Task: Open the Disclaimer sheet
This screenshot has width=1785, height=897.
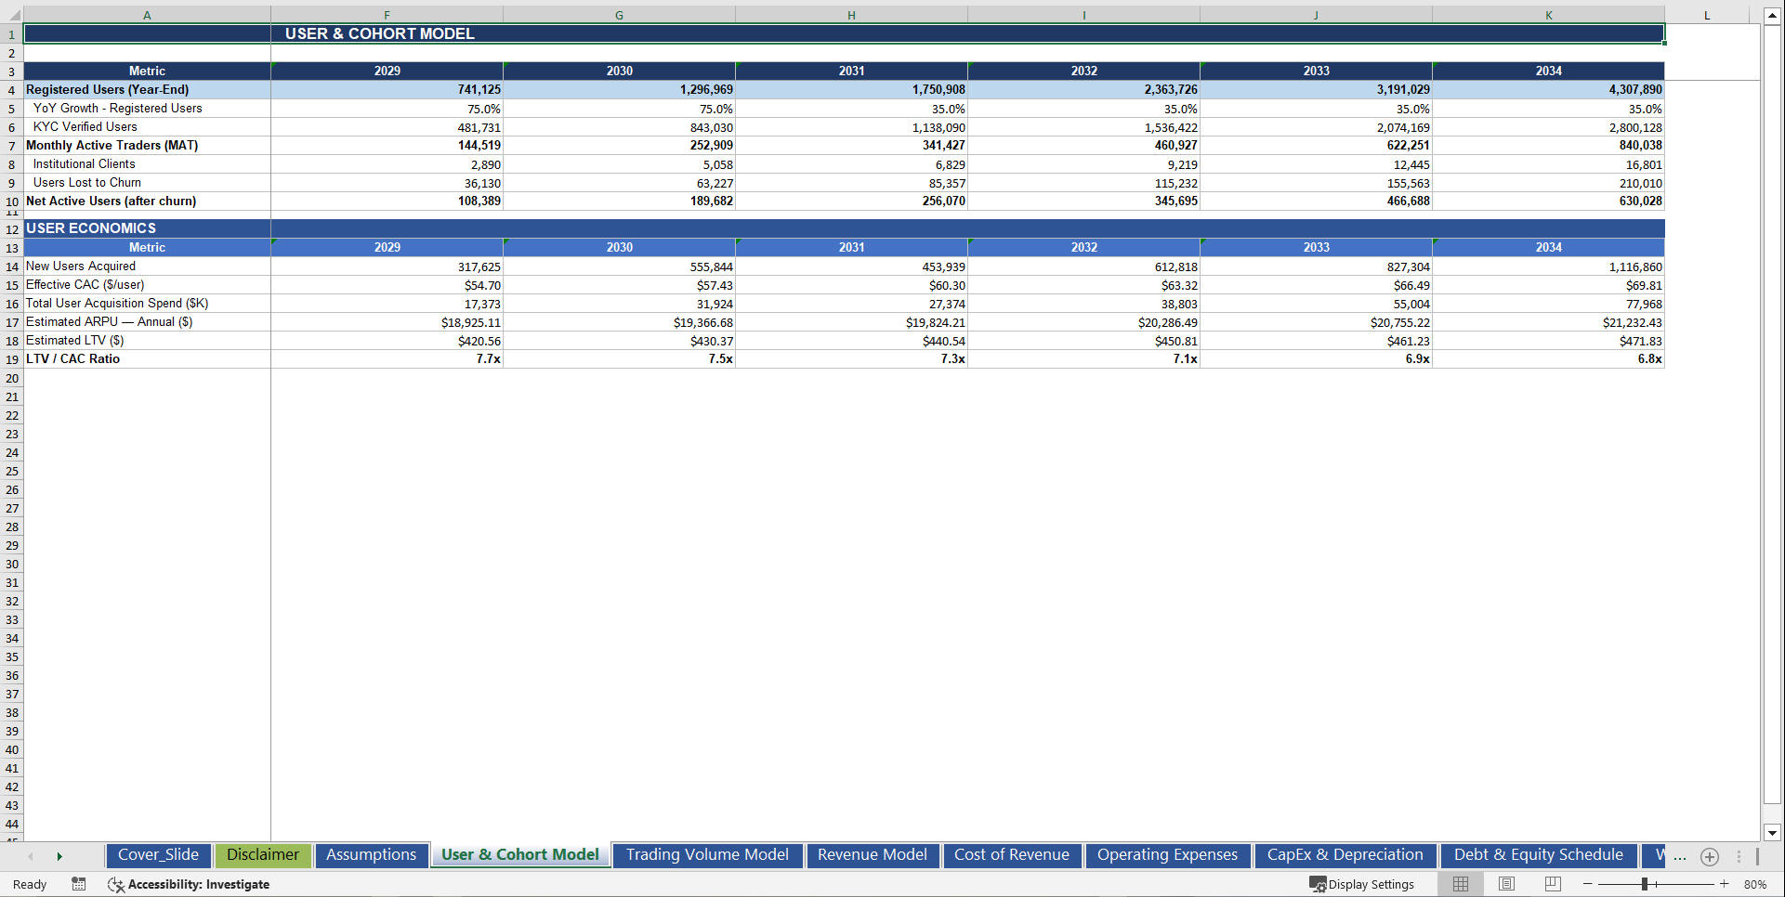Action: (x=263, y=855)
